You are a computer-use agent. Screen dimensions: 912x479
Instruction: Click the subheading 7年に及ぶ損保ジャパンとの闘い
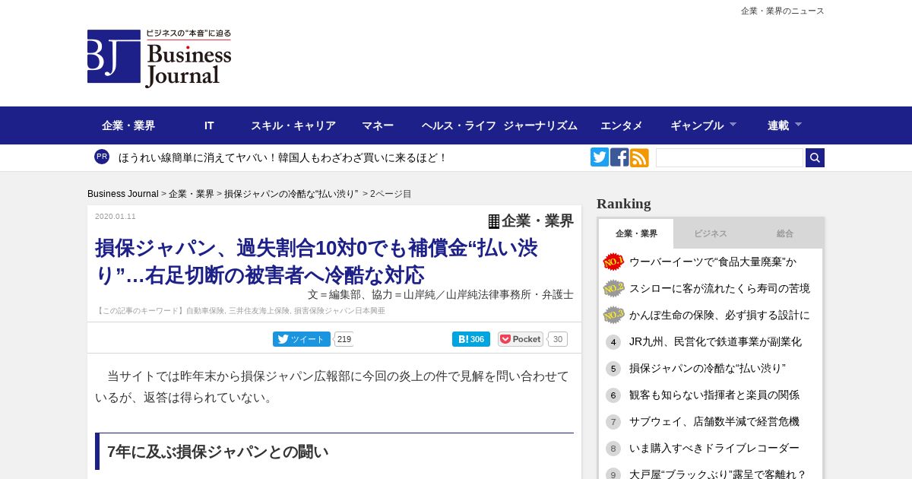[218, 452]
